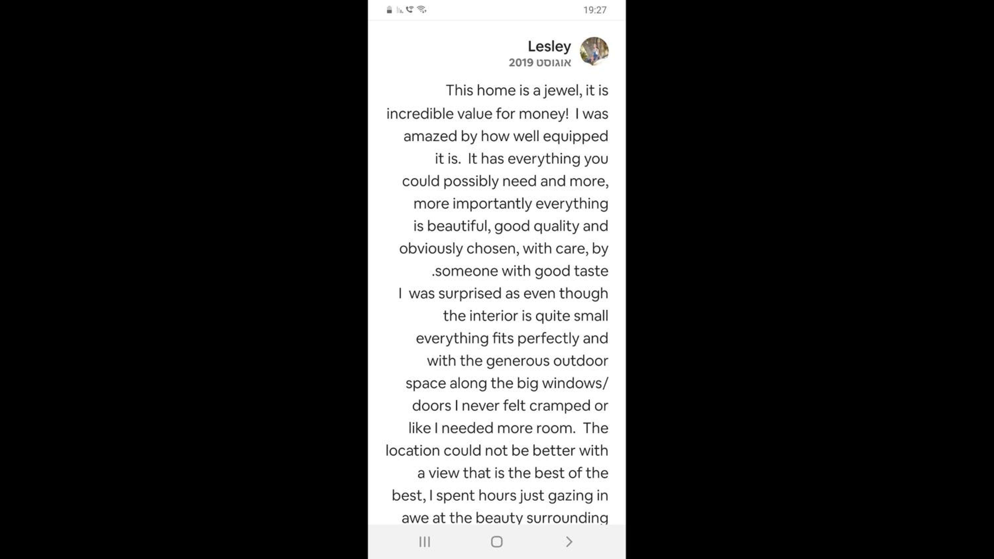
Task: Tap the line "space along the big windows/"
Action: click(507, 383)
